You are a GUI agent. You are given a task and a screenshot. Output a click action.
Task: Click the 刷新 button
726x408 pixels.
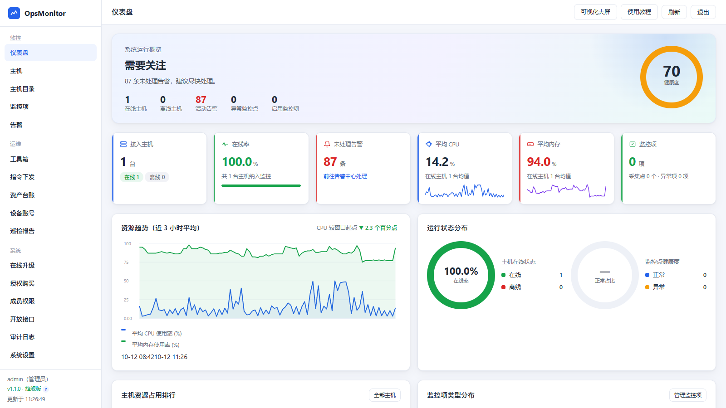pyautogui.click(x=674, y=12)
